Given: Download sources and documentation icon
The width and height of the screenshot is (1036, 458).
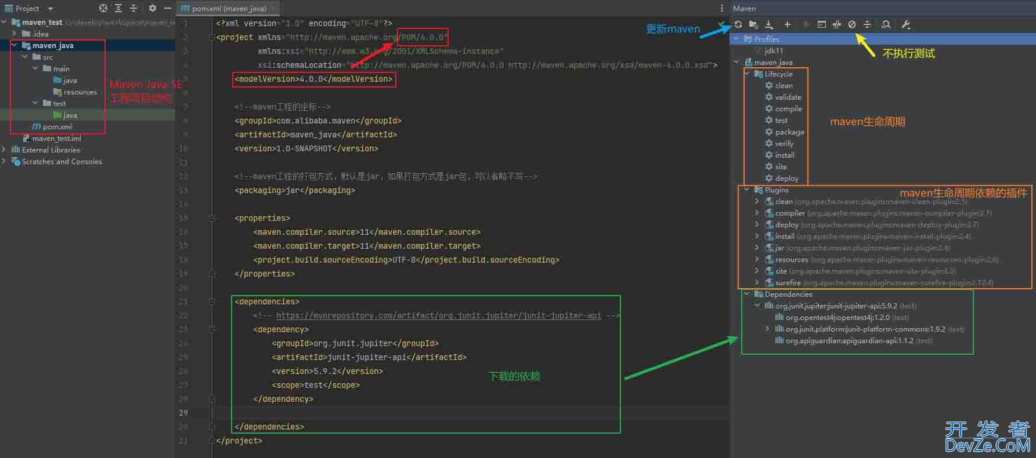Looking at the screenshot, I should tap(769, 24).
